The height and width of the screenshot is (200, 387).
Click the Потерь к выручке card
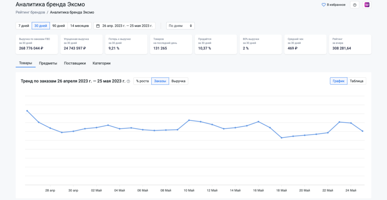tap(126, 44)
